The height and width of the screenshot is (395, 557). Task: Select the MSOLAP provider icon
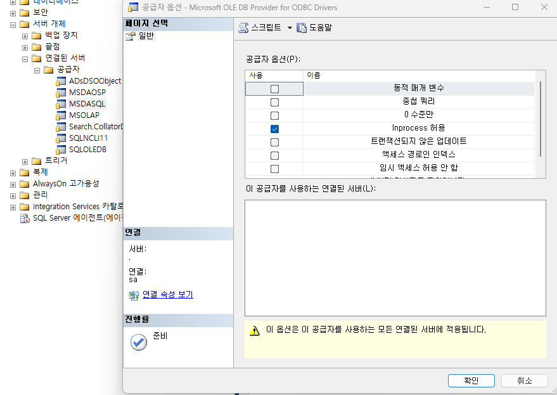pyautogui.click(x=61, y=115)
